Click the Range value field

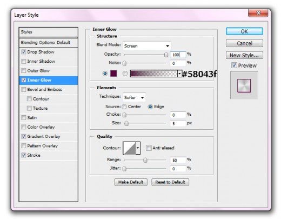[178, 160]
